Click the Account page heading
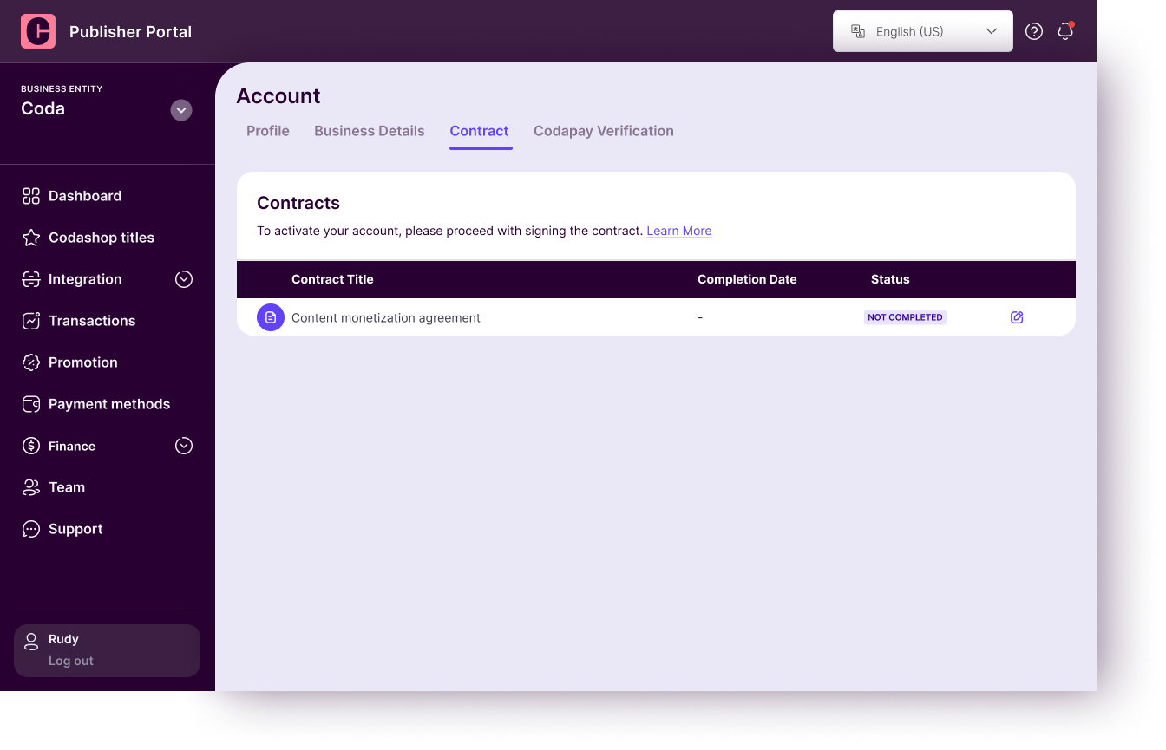 [278, 96]
